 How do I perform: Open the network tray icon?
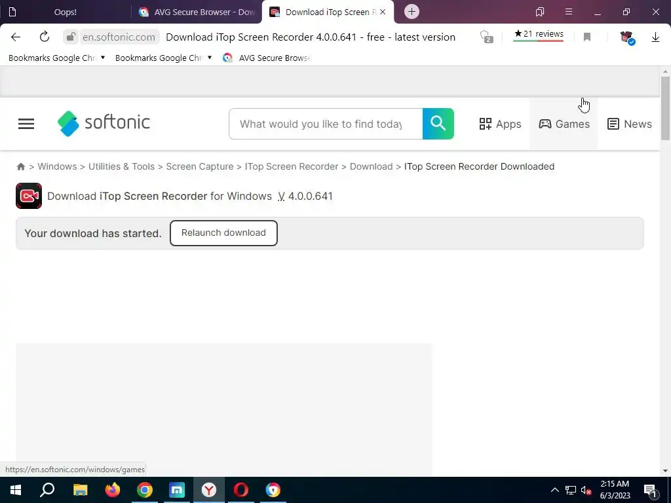coord(571,490)
